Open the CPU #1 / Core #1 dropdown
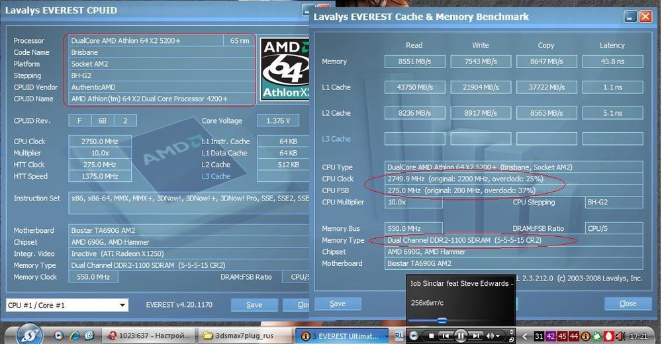 [67, 305]
